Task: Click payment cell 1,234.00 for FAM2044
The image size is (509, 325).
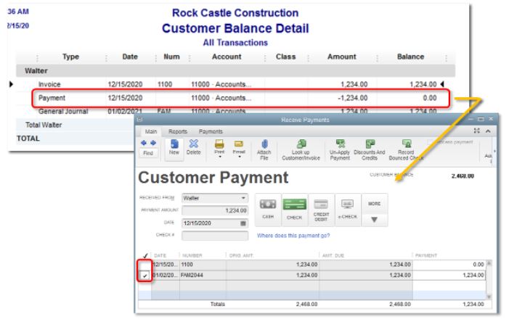Action: [x=449, y=276]
